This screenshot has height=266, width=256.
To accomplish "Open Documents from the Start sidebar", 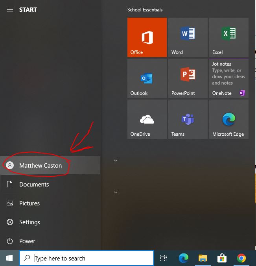I will pyautogui.click(x=50, y=185).
